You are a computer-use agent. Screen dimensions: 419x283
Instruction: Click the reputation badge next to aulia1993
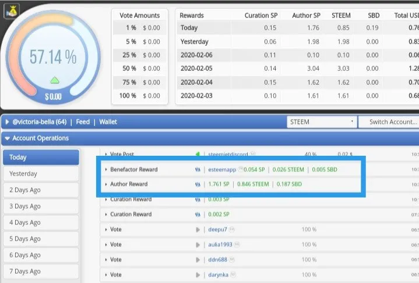(237, 245)
